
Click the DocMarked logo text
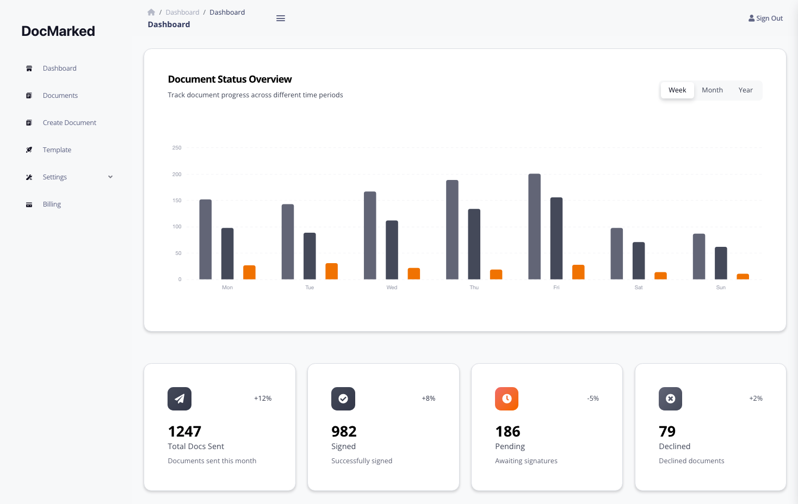pos(58,31)
